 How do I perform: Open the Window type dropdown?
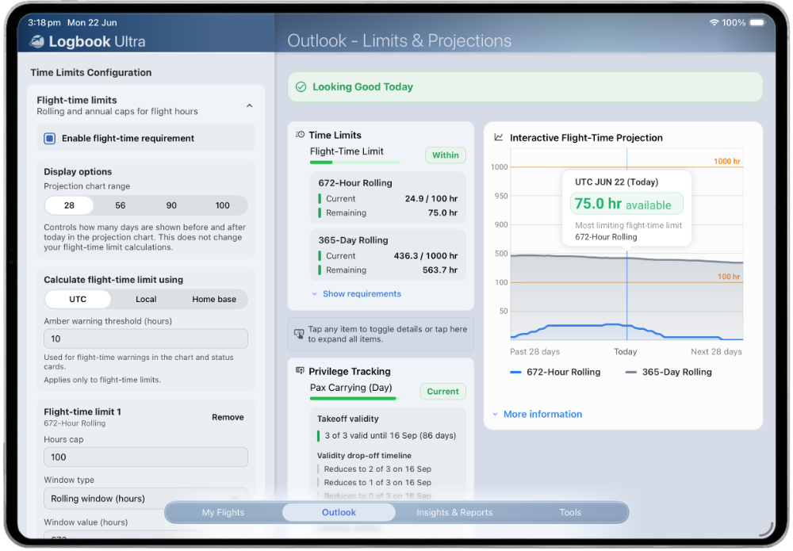click(146, 499)
